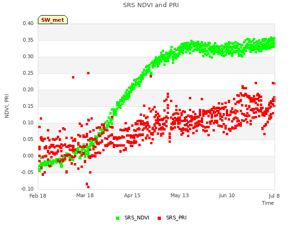This screenshot has width=303, height=227.
Task: Click the 0.35 y-axis tick label
Action: tap(28, 40)
